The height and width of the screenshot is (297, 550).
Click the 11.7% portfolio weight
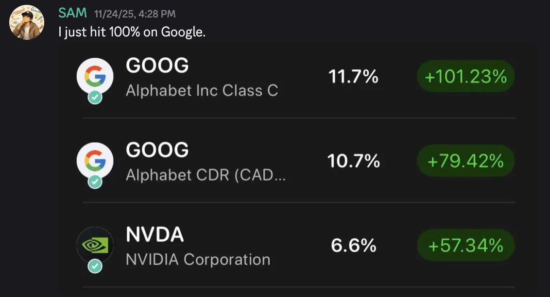pyautogui.click(x=353, y=76)
